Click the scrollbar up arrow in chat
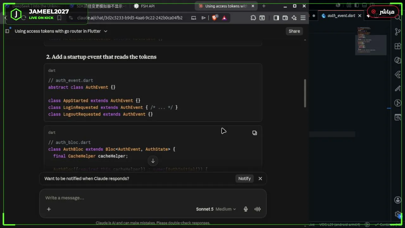The image size is (405, 228). pos(305,40)
